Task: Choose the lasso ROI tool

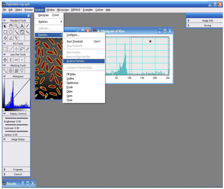Action: (22, 49)
